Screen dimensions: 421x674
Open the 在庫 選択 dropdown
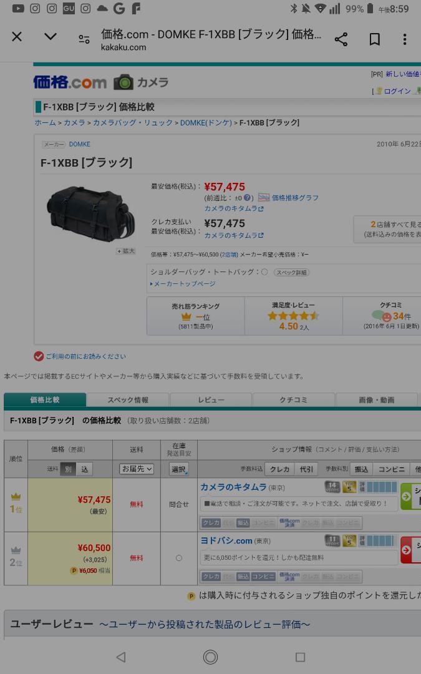coord(179,469)
